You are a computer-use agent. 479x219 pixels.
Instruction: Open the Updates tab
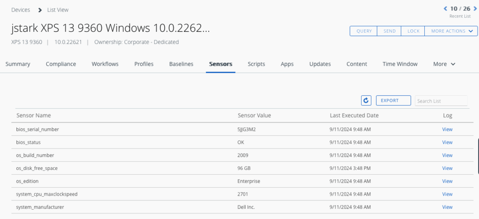320,64
